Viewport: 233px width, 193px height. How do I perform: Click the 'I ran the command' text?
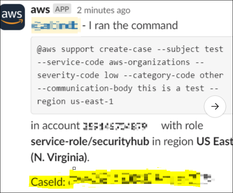coord(133,25)
